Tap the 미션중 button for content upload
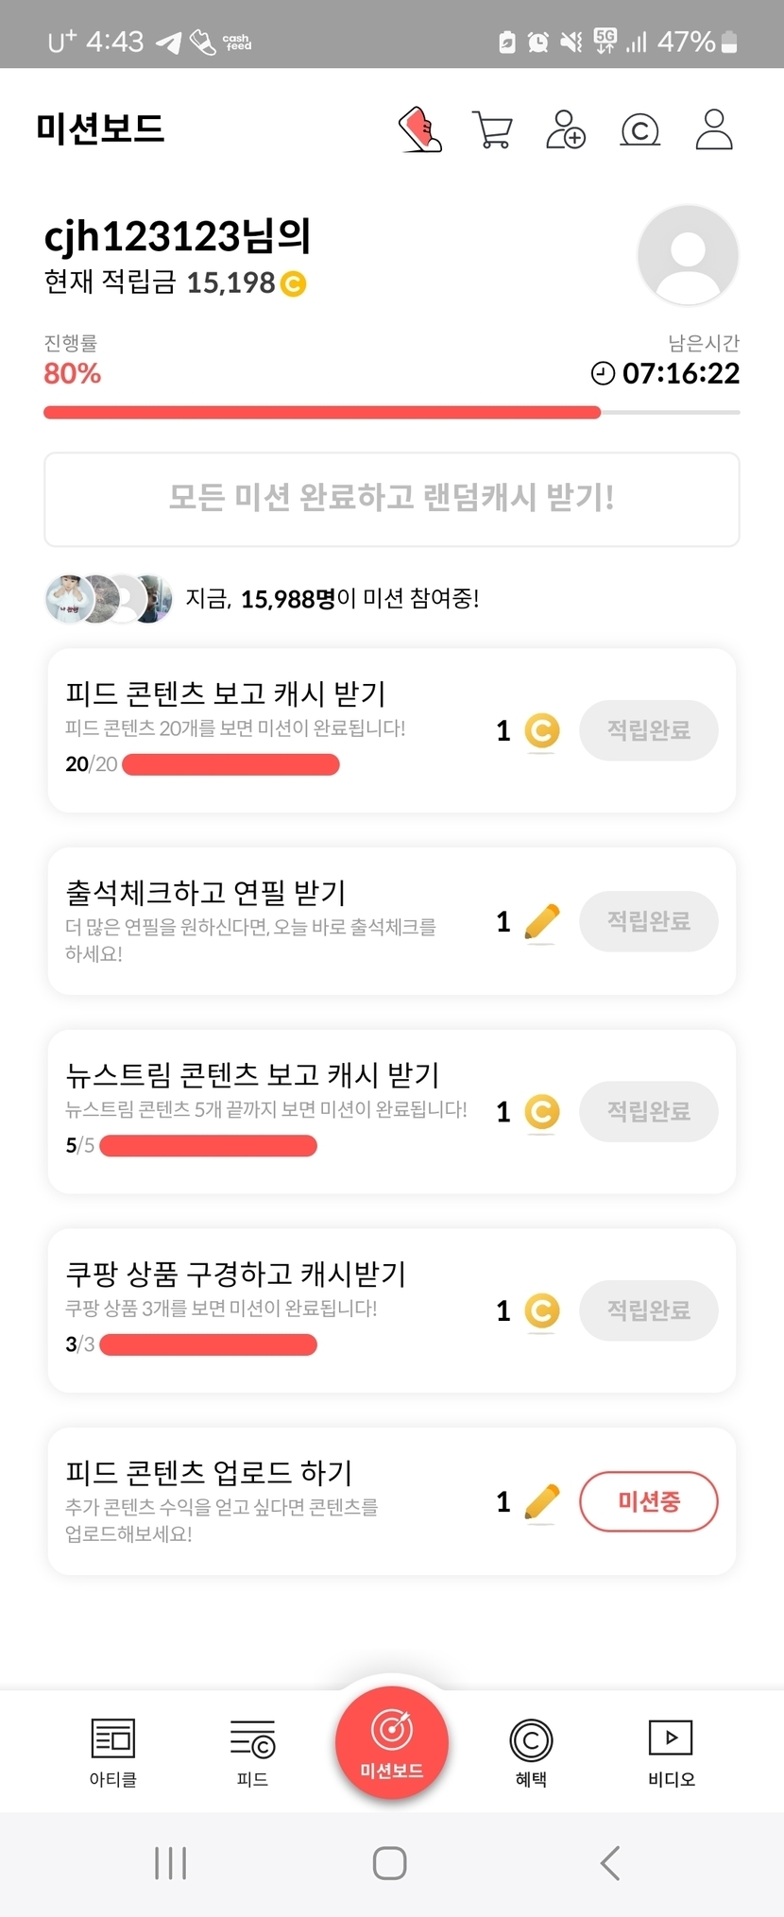 [648, 1501]
